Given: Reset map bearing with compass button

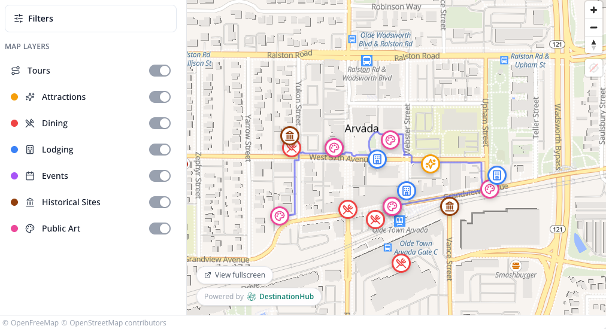Looking at the screenshot, I should click(593, 45).
